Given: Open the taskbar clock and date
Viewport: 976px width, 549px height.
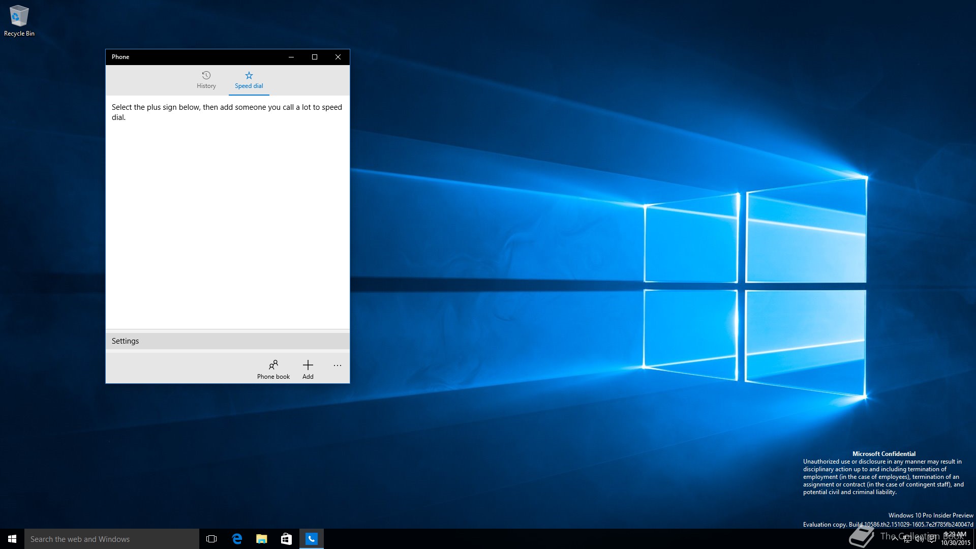Looking at the screenshot, I should tap(955, 539).
